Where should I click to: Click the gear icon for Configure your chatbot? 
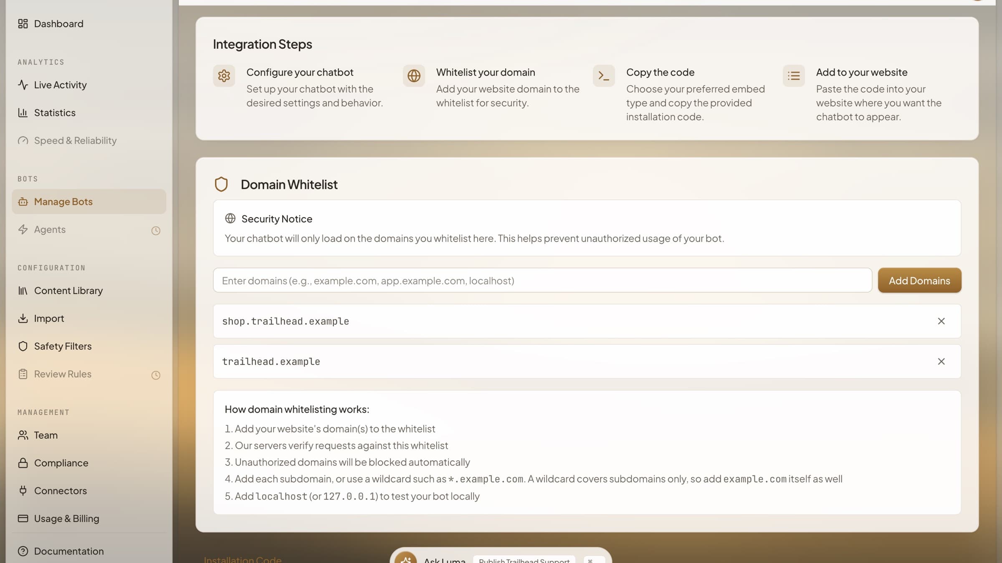pos(224,76)
